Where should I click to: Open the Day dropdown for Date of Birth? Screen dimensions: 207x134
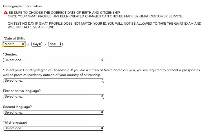click(x=37, y=44)
